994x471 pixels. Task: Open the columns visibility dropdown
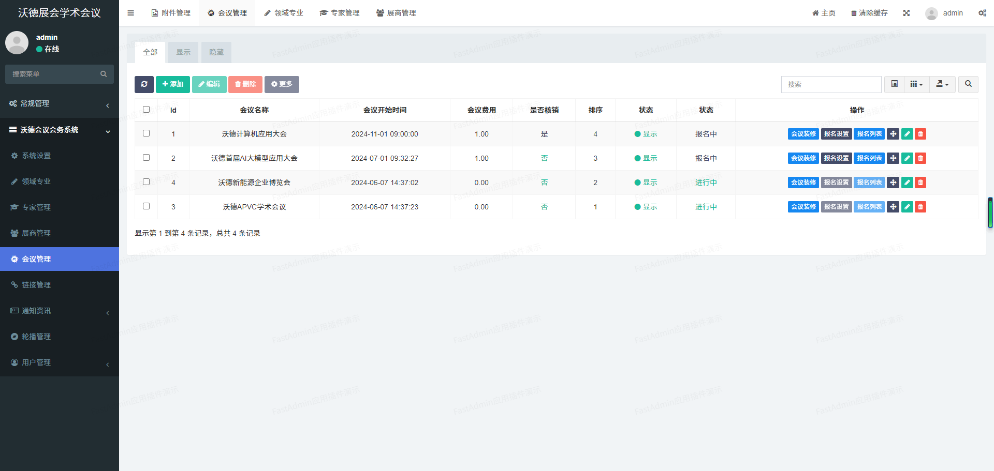tap(917, 84)
